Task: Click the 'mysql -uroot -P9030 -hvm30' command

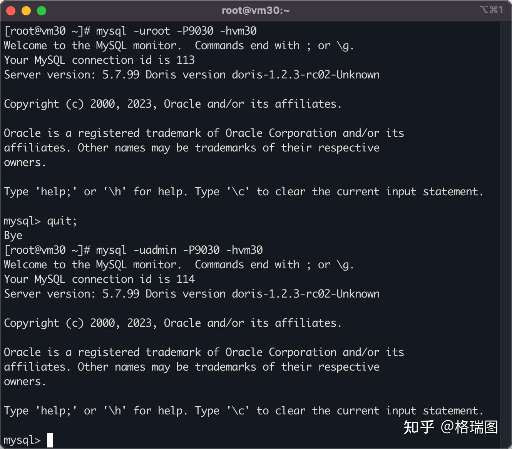Action: [x=176, y=31]
